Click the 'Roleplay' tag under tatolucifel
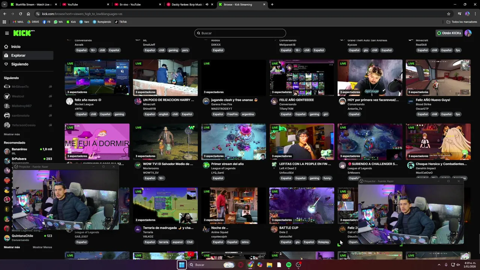The width and height of the screenshot is (480, 270). pos(323,242)
